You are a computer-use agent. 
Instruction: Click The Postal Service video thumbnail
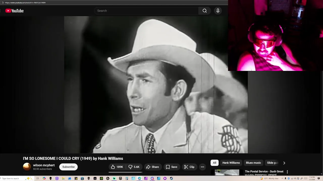(x=227, y=172)
